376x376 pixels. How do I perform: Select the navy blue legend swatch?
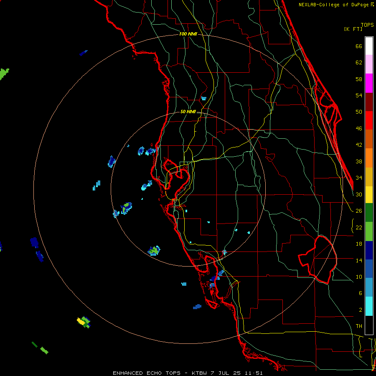369,250
